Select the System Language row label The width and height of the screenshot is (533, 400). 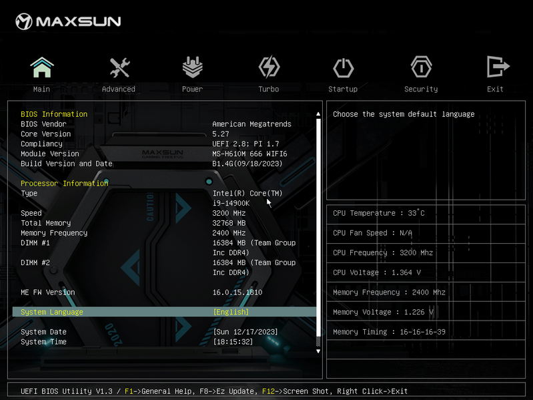[51, 312]
